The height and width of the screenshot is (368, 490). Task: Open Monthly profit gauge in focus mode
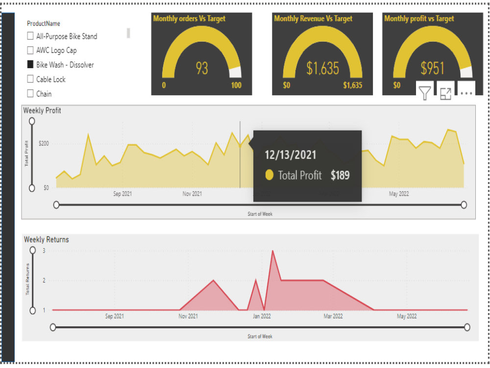[x=445, y=93]
